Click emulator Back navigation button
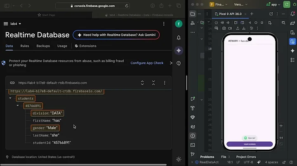297x166 pixels. (x=250, y=23)
